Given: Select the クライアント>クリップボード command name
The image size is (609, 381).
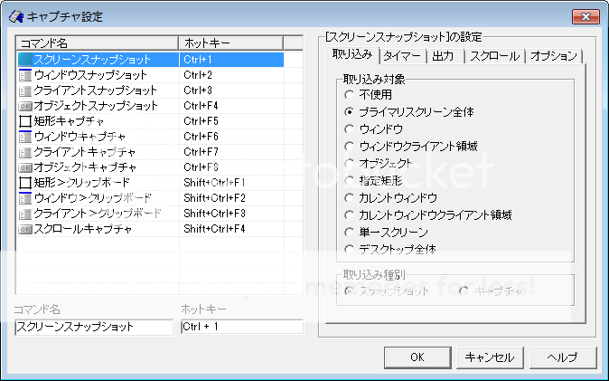Looking at the screenshot, I should coord(98,214).
